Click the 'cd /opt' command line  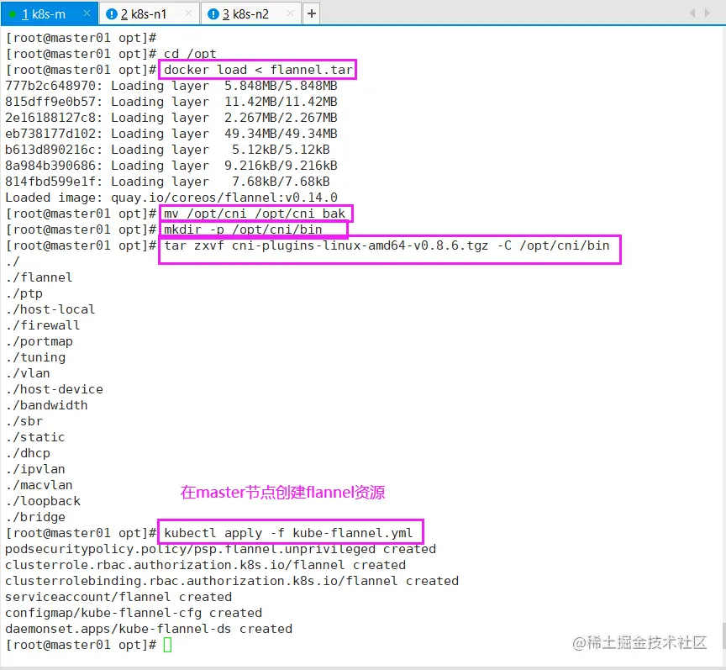pyautogui.click(x=190, y=54)
